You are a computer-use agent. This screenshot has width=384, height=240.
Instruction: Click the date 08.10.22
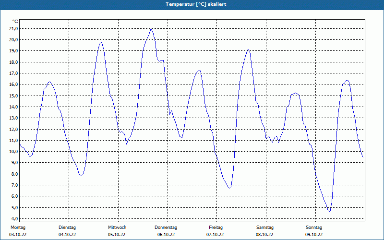[264, 235]
